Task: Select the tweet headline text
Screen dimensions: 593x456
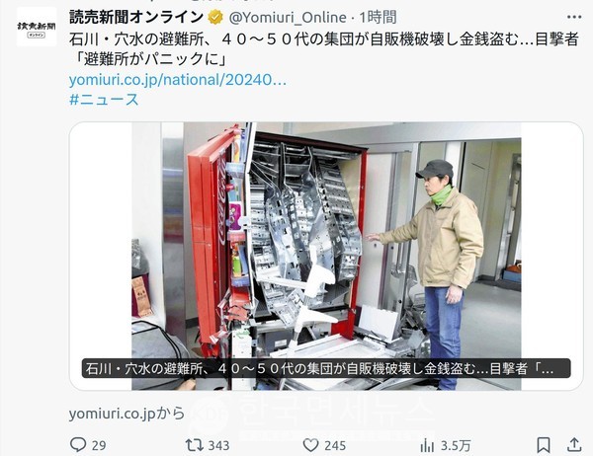Action: [x=324, y=49]
